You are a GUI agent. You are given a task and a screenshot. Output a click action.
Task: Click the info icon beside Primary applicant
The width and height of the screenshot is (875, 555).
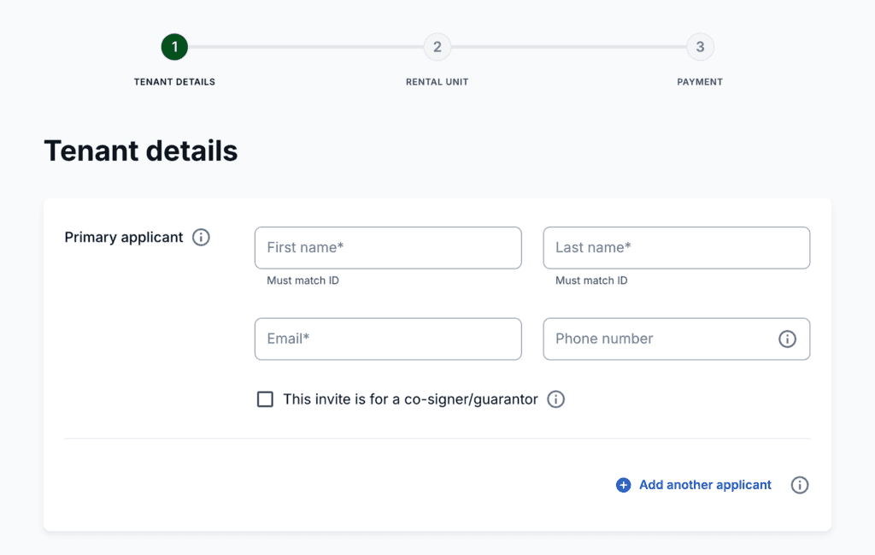click(x=201, y=238)
